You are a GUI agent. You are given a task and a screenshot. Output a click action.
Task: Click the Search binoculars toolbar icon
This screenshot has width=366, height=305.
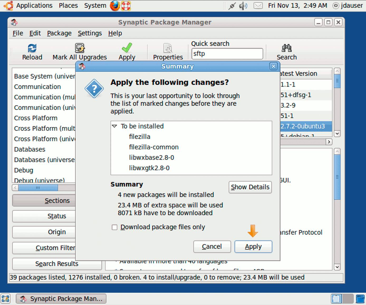tap(286, 52)
